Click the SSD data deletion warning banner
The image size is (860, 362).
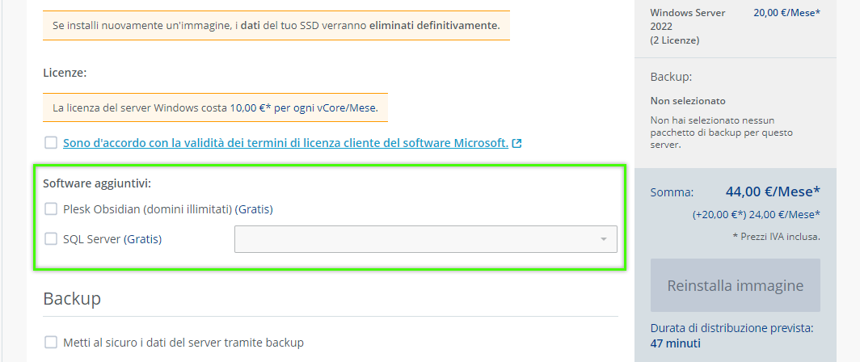click(x=276, y=25)
